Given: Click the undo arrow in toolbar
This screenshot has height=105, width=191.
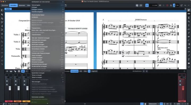Looking at the screenshot, I should pyautogui.click(x=185, y=5).
